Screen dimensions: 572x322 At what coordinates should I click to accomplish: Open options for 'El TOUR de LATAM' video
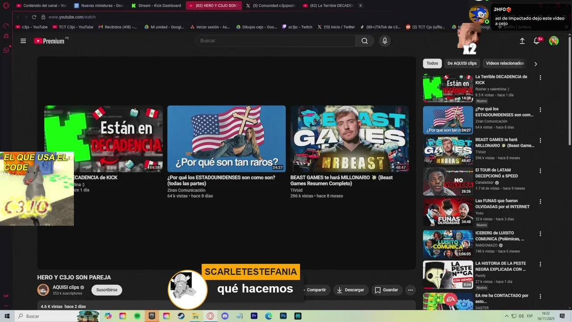[540, 171]
